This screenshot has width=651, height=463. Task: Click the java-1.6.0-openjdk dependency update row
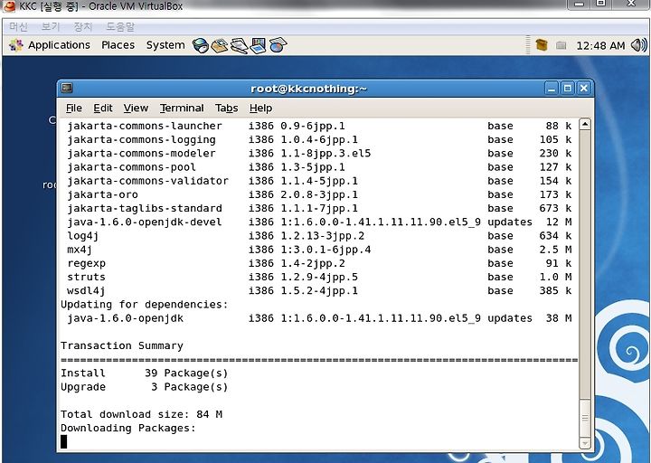[319, 318]
